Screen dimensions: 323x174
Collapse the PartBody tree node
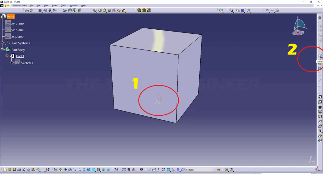pyautogui.click(x=3, y=50)
